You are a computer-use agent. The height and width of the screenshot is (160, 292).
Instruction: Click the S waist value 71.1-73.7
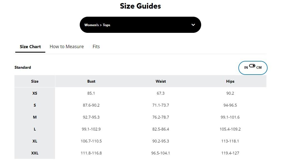tap(161, 105)
